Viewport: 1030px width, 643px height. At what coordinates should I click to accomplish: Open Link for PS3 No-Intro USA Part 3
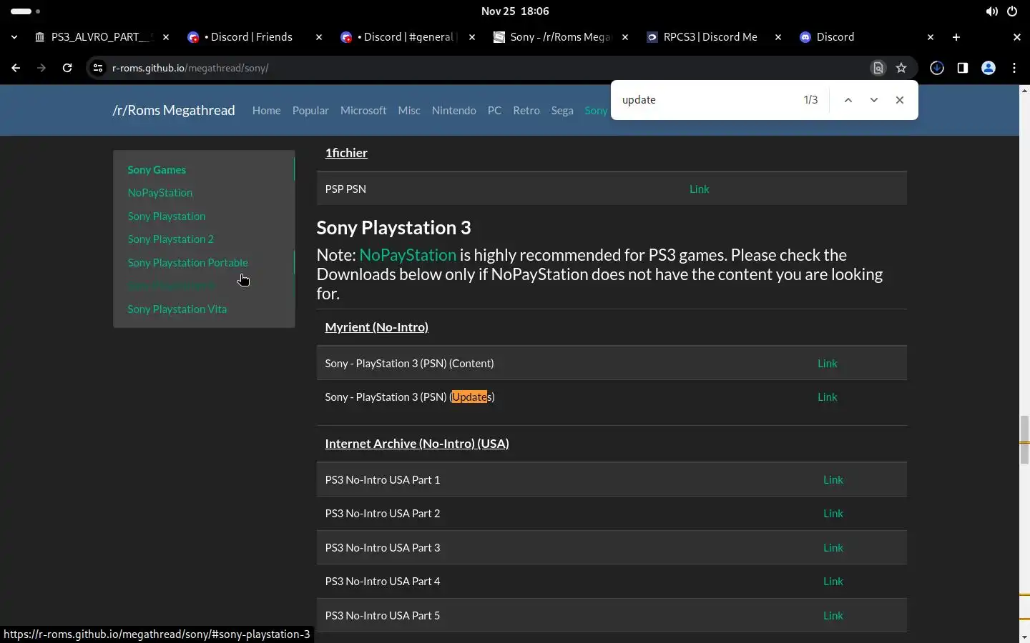pos(833,547)
